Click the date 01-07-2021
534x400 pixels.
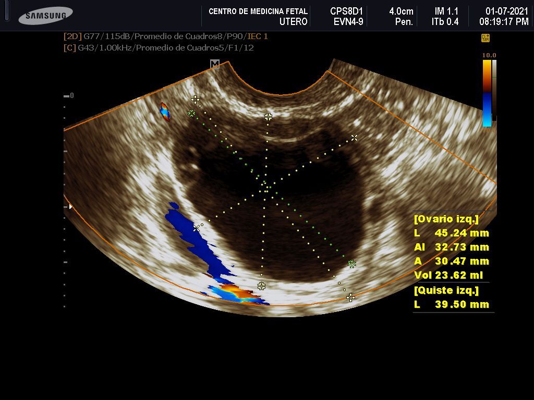point(507,11)
